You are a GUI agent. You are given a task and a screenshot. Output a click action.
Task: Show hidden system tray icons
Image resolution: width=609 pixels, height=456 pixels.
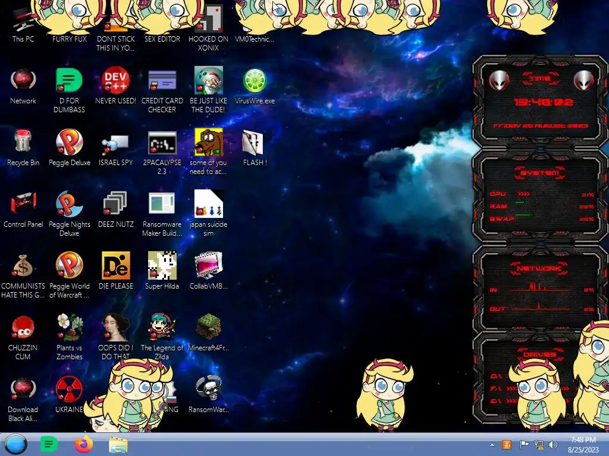[x=492, y=445]
